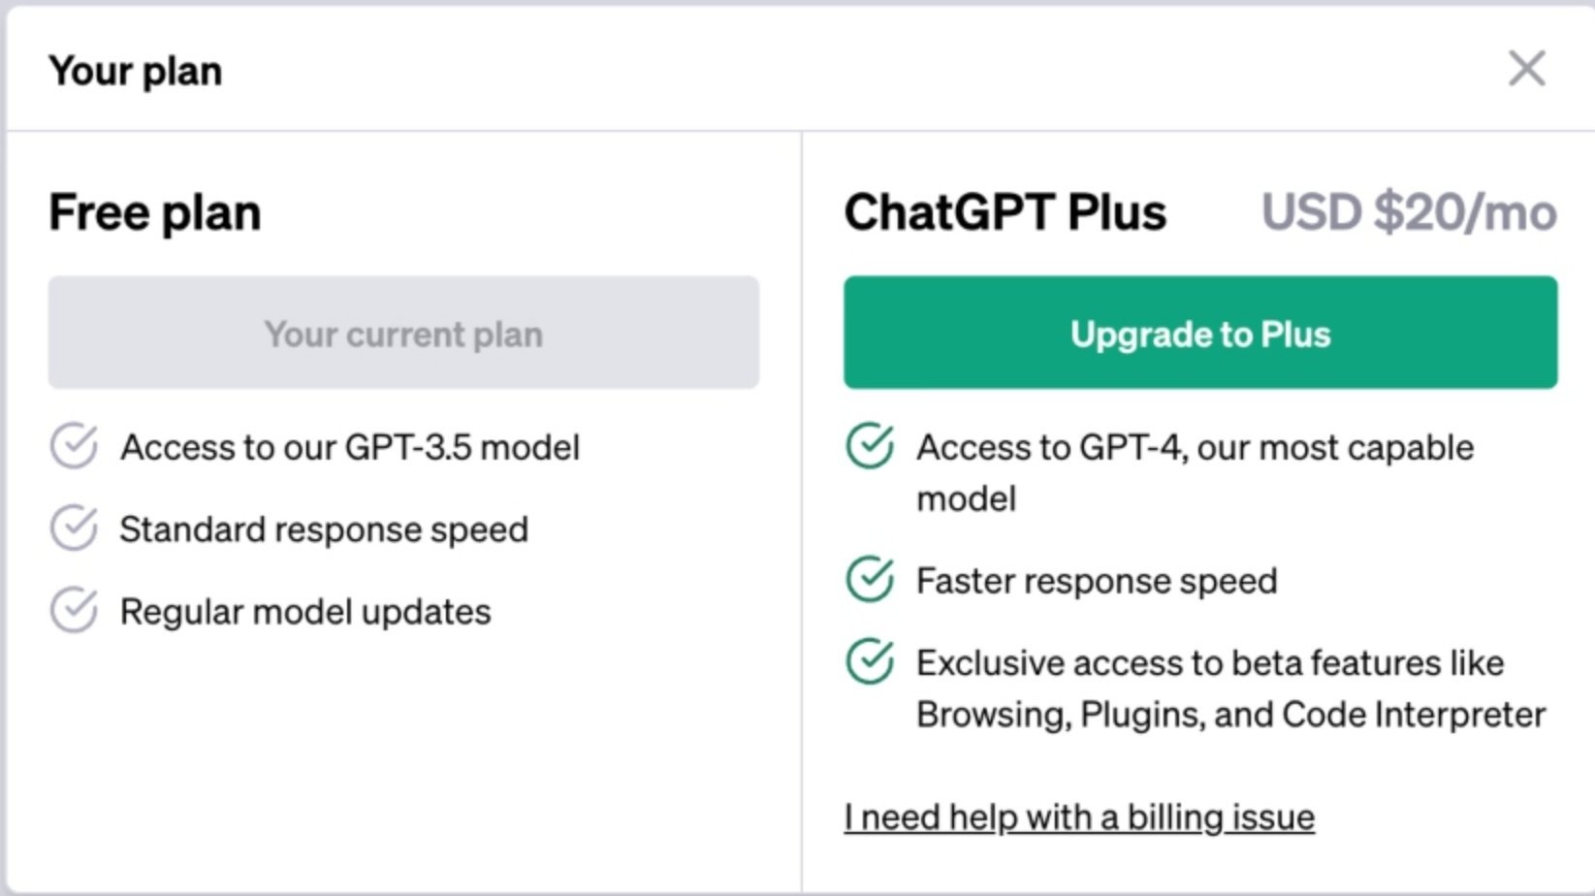The height and width of the screenshot is (896, 1595).
Task: Click the GPT-4 most capable model text
Action: (x=1195, y=448)
